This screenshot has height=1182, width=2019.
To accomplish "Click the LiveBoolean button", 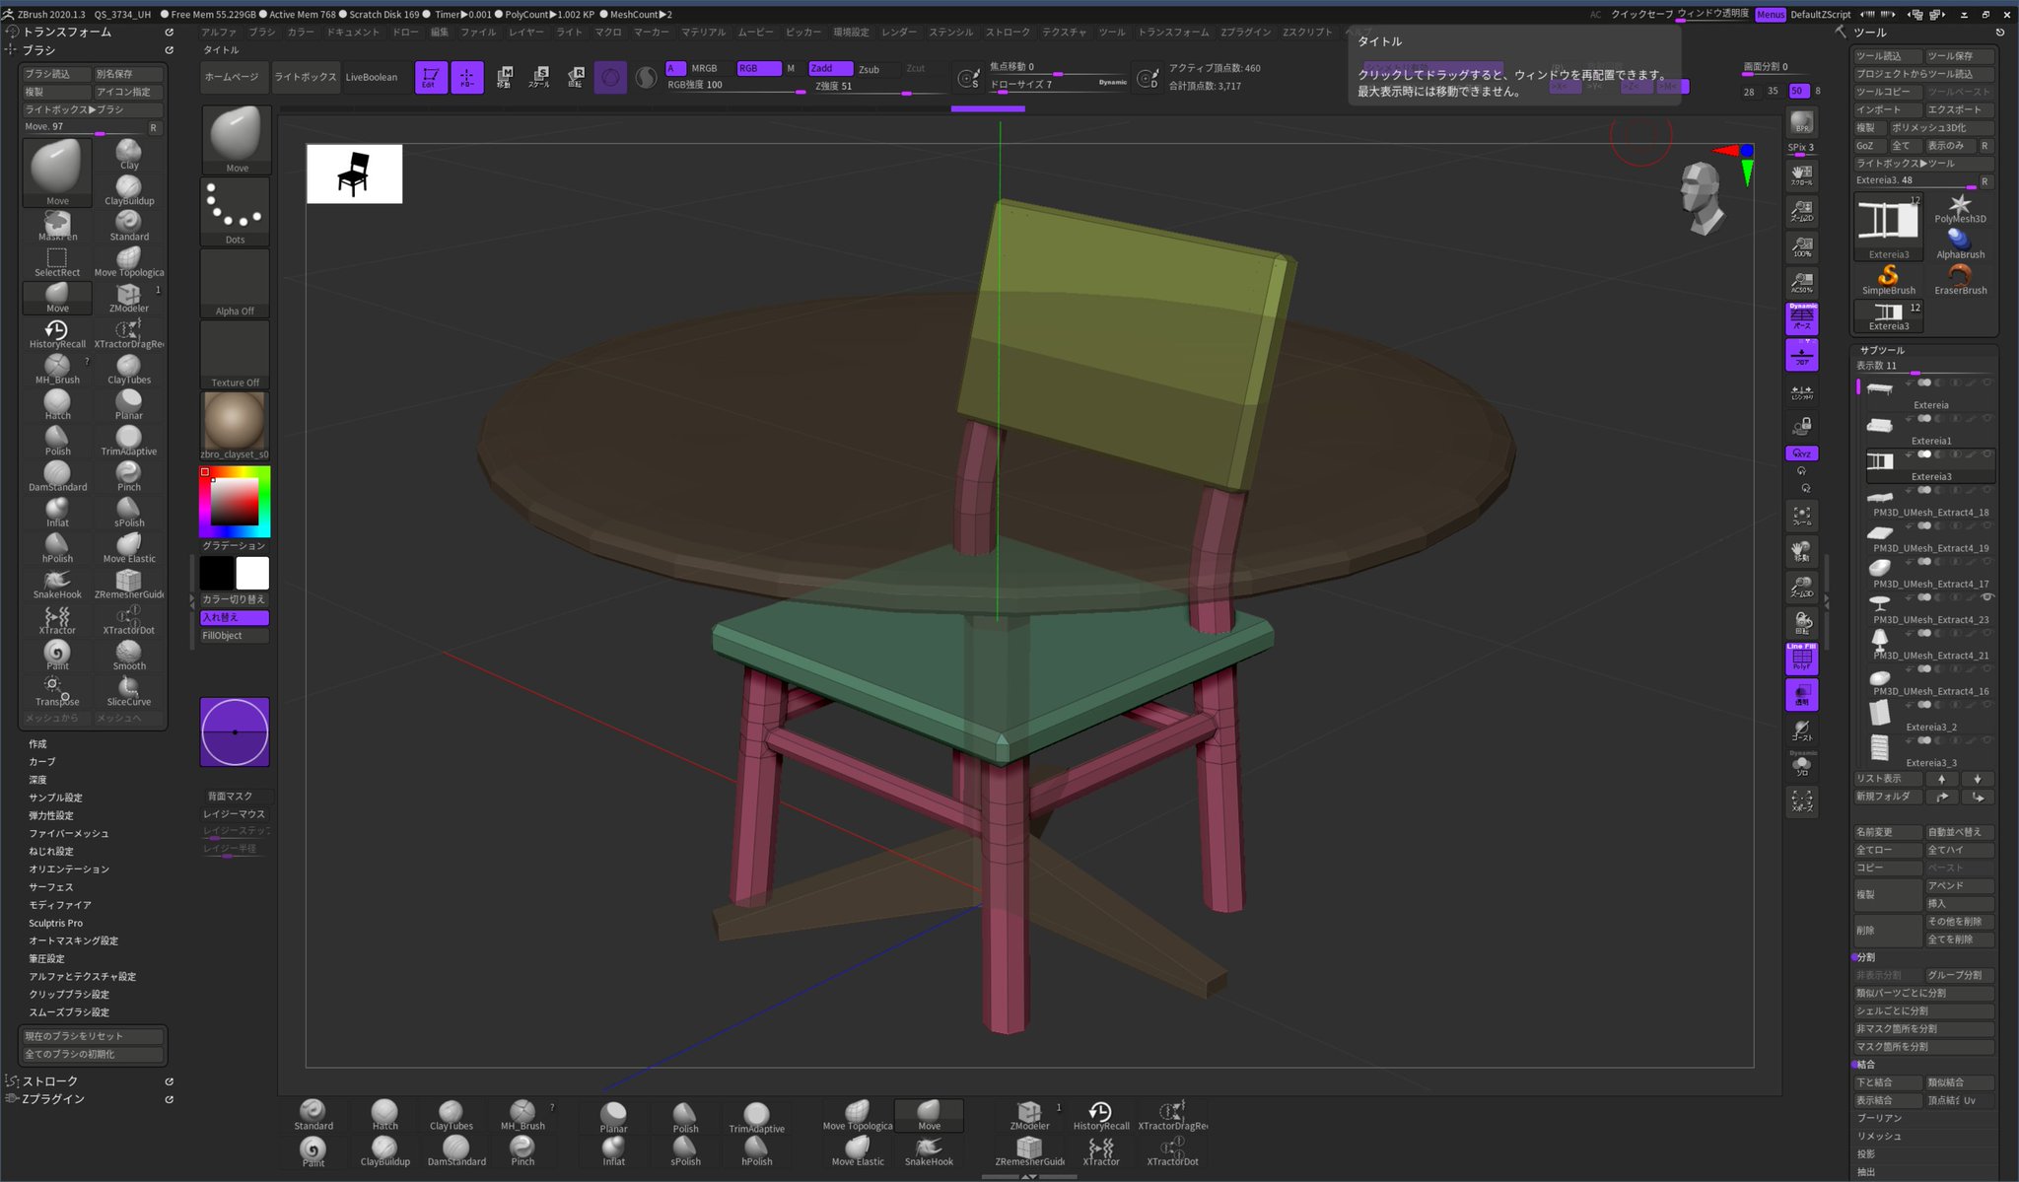I will 372,77.
